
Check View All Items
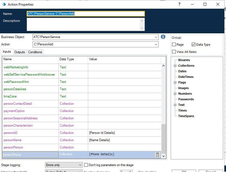pyautogui.click(x=174, y=52)
